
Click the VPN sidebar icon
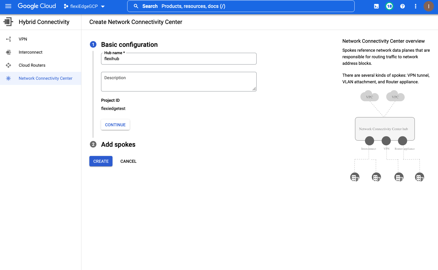pyautogui.click(x=8, y=39)
